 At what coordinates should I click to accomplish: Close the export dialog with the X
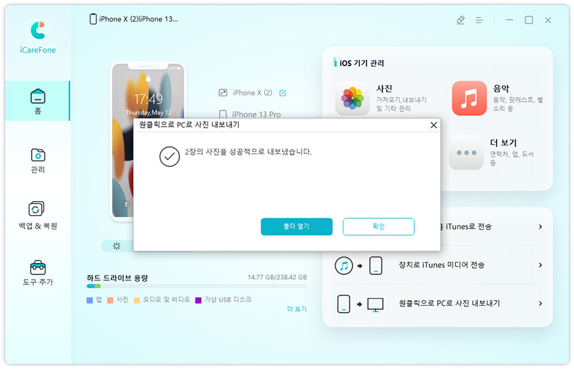click(x=434, y=125)
